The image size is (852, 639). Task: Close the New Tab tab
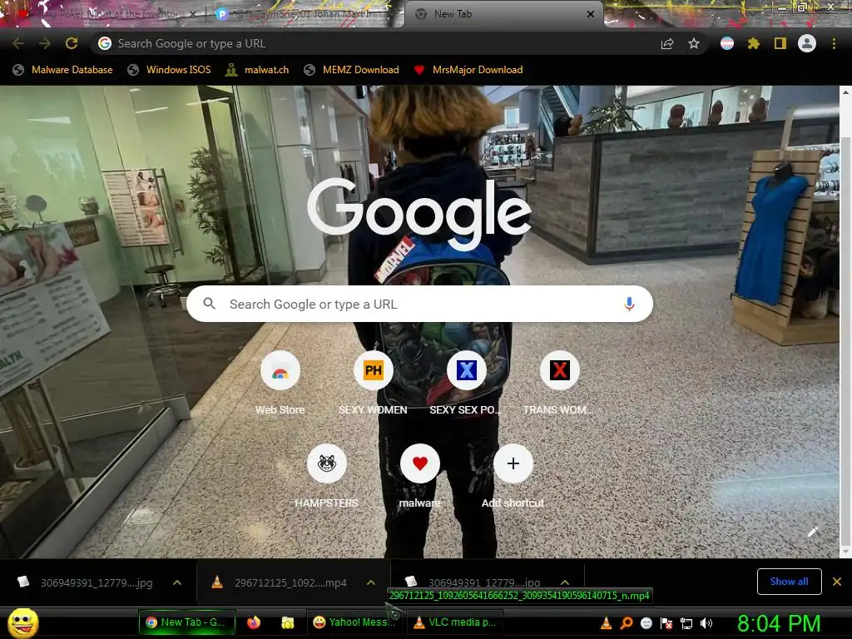pyautogui.click(x=591, y=14)
